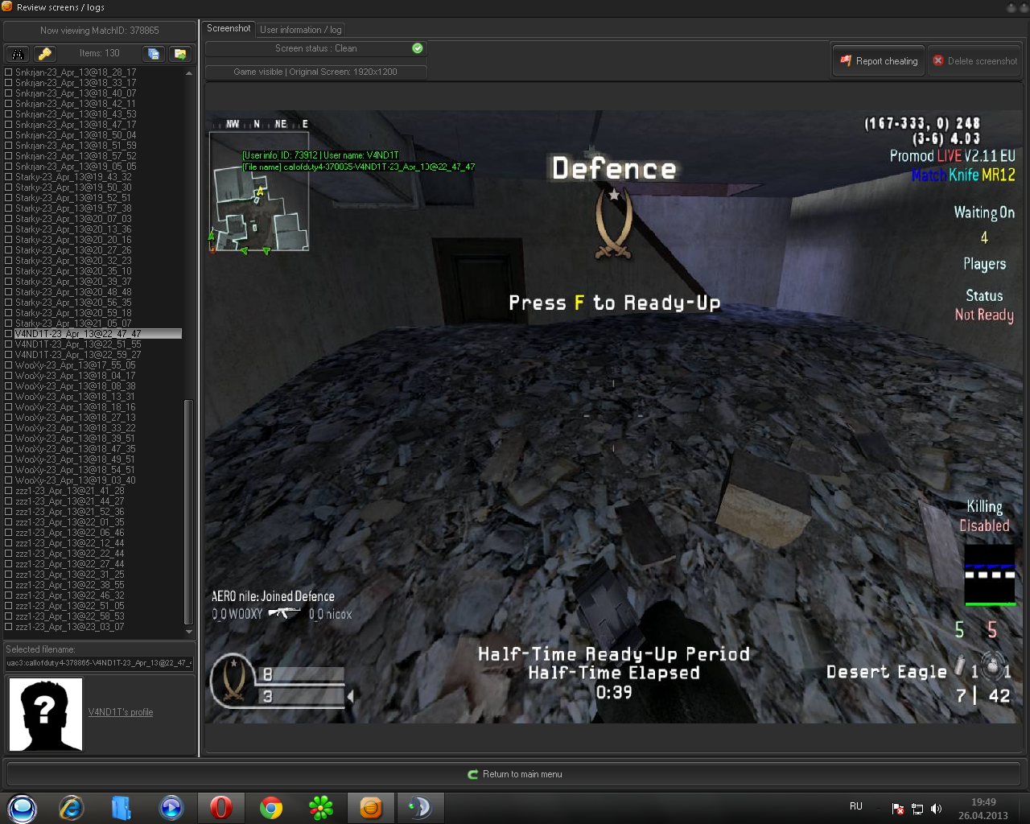The width and height of the screenshot is (1030, 824).
Task: Click Return to main menu
Action: pos(515,774)
